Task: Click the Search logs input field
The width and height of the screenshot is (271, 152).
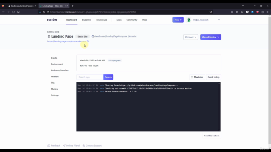Action: coord(90,77)
